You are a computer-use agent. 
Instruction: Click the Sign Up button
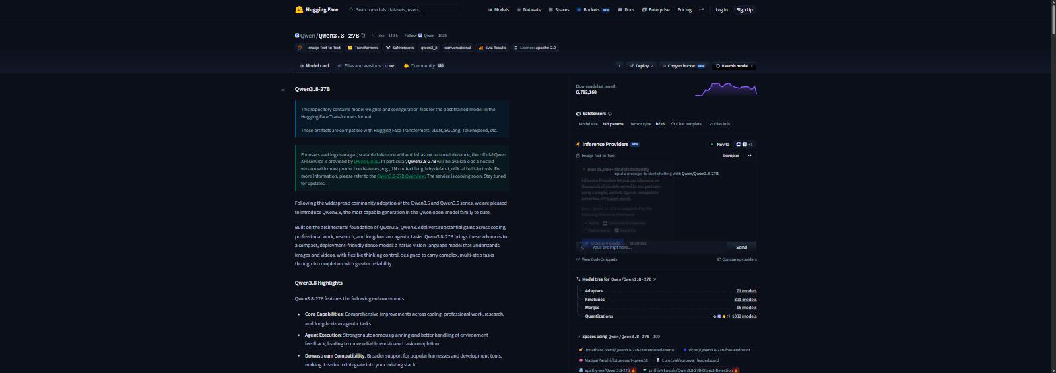click(x=744, y=10)
